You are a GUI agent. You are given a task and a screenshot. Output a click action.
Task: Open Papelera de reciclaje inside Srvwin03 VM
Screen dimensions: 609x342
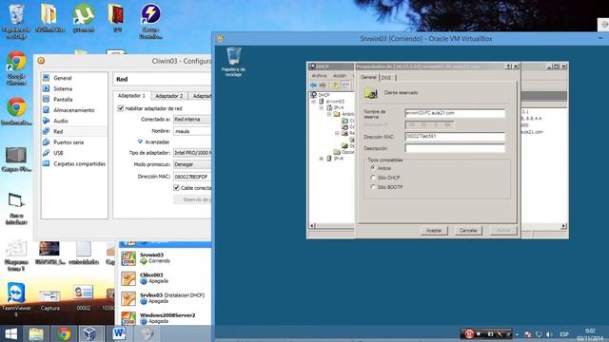233,61
